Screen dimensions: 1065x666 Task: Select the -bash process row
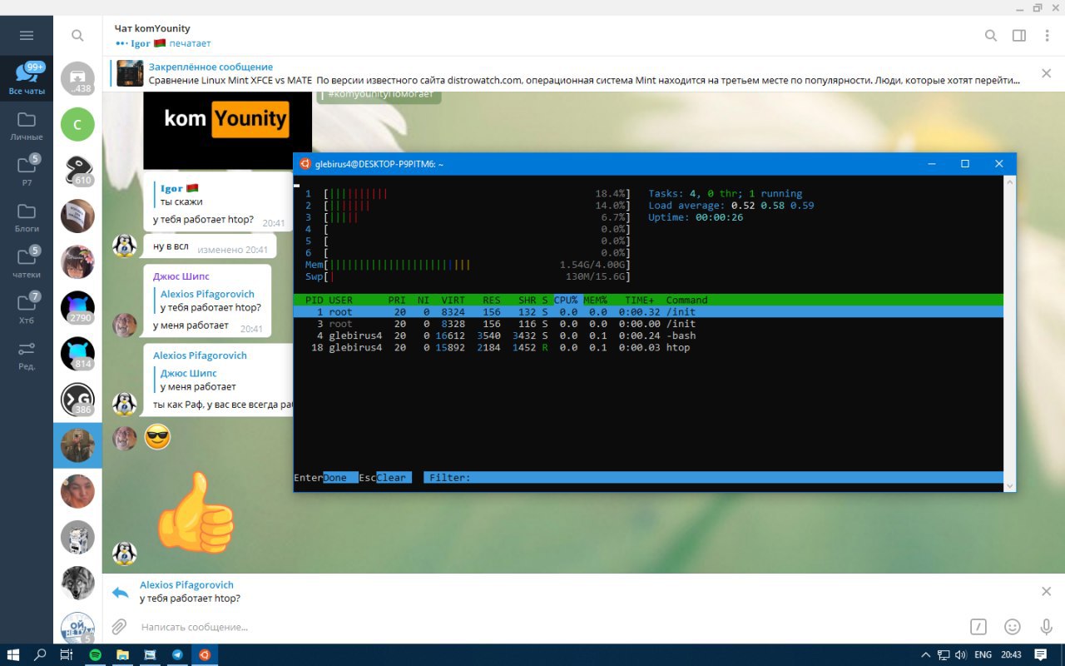(648, 335)
